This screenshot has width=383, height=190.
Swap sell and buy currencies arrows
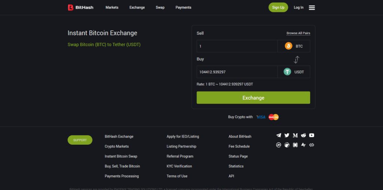pos(297,59)
